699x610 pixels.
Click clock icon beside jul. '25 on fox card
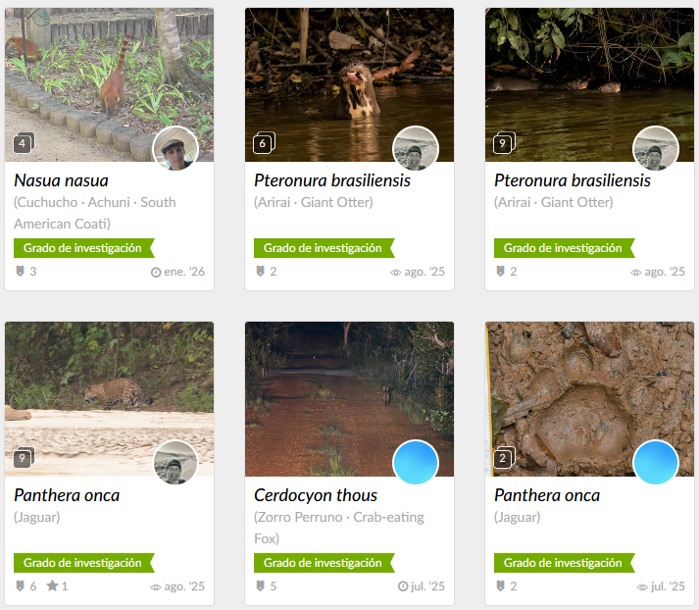[x=403, y=586]
